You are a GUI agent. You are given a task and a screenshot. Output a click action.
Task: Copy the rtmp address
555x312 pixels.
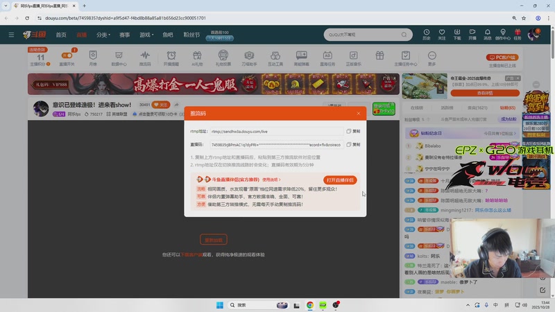click(353, 131)
